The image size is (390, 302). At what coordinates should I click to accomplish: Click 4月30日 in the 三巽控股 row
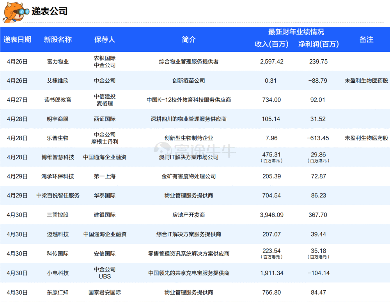tap(17, 215)
